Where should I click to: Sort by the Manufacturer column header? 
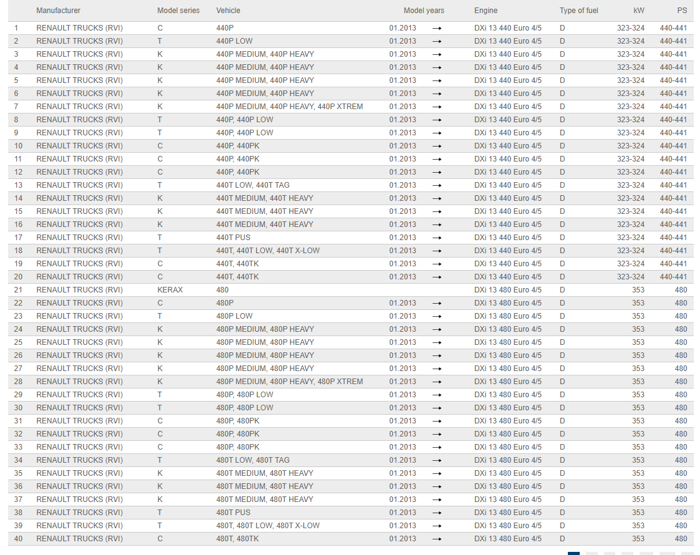coord(58,11)
